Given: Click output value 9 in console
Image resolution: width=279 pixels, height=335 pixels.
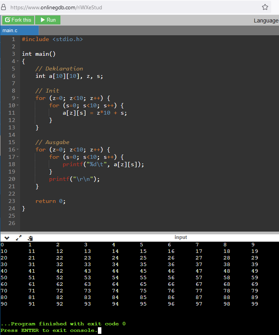Looking at the screenshot, I should point(253,244).
